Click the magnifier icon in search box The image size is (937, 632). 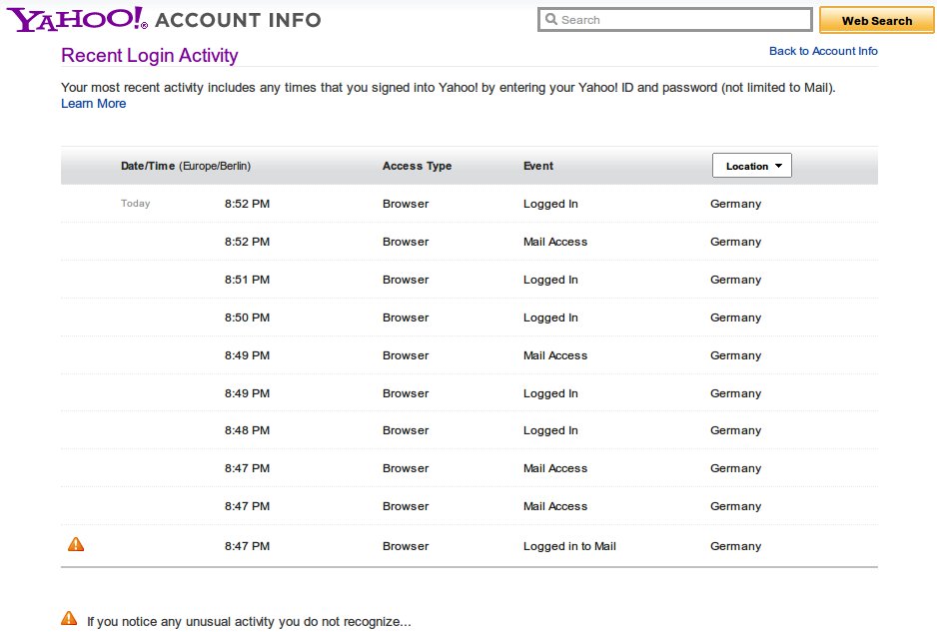point(551,19)
